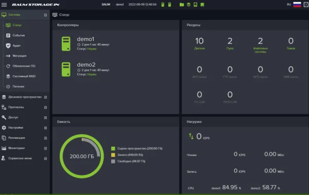Open Системный RAID in the sidebar
The image size is (309, 195).
[24, 77]
